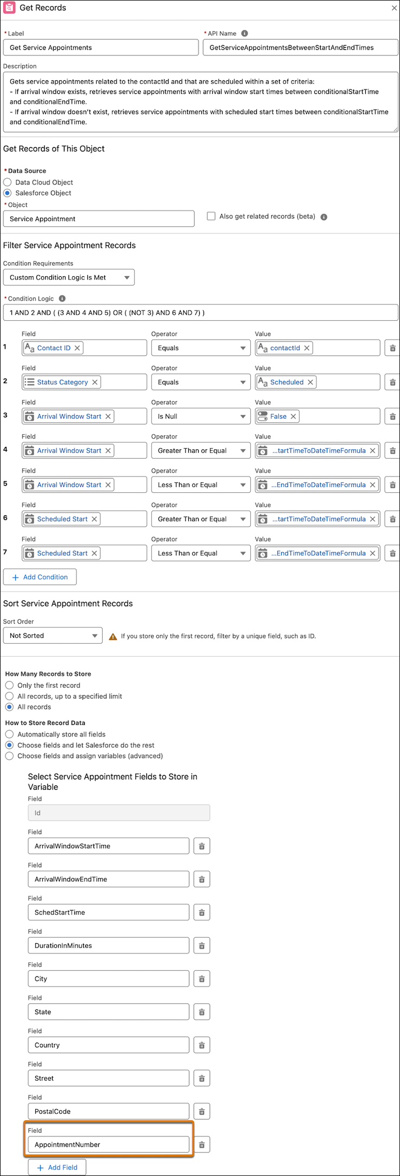Delete the ArrivalWindowEndTime stored field

pyautogui.click(x=202, y=879)
